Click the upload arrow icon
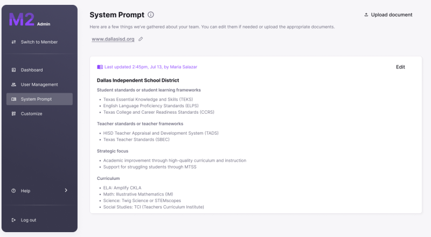 click(x=366, y=15)
